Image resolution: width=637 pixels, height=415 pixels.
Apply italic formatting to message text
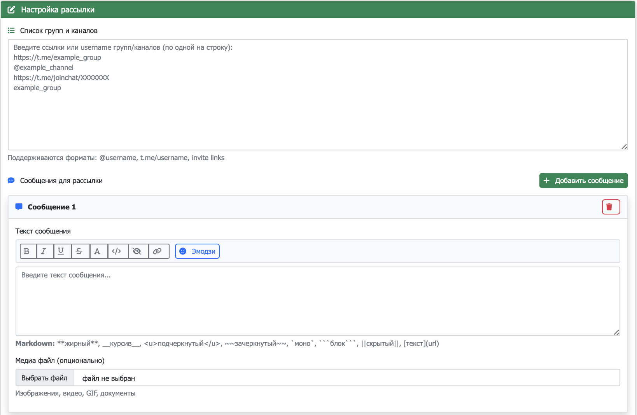tap(44, 251)
